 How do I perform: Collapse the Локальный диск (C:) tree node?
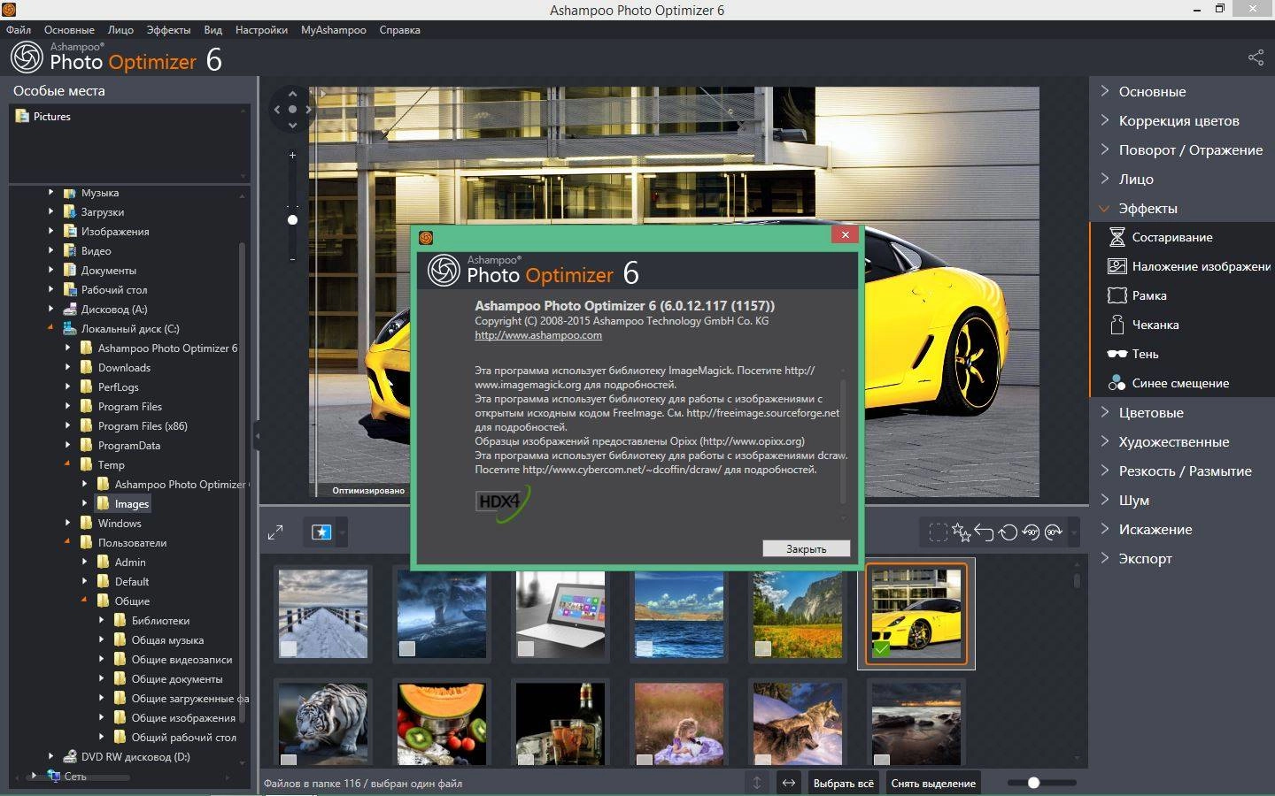[x=50, y=328]
